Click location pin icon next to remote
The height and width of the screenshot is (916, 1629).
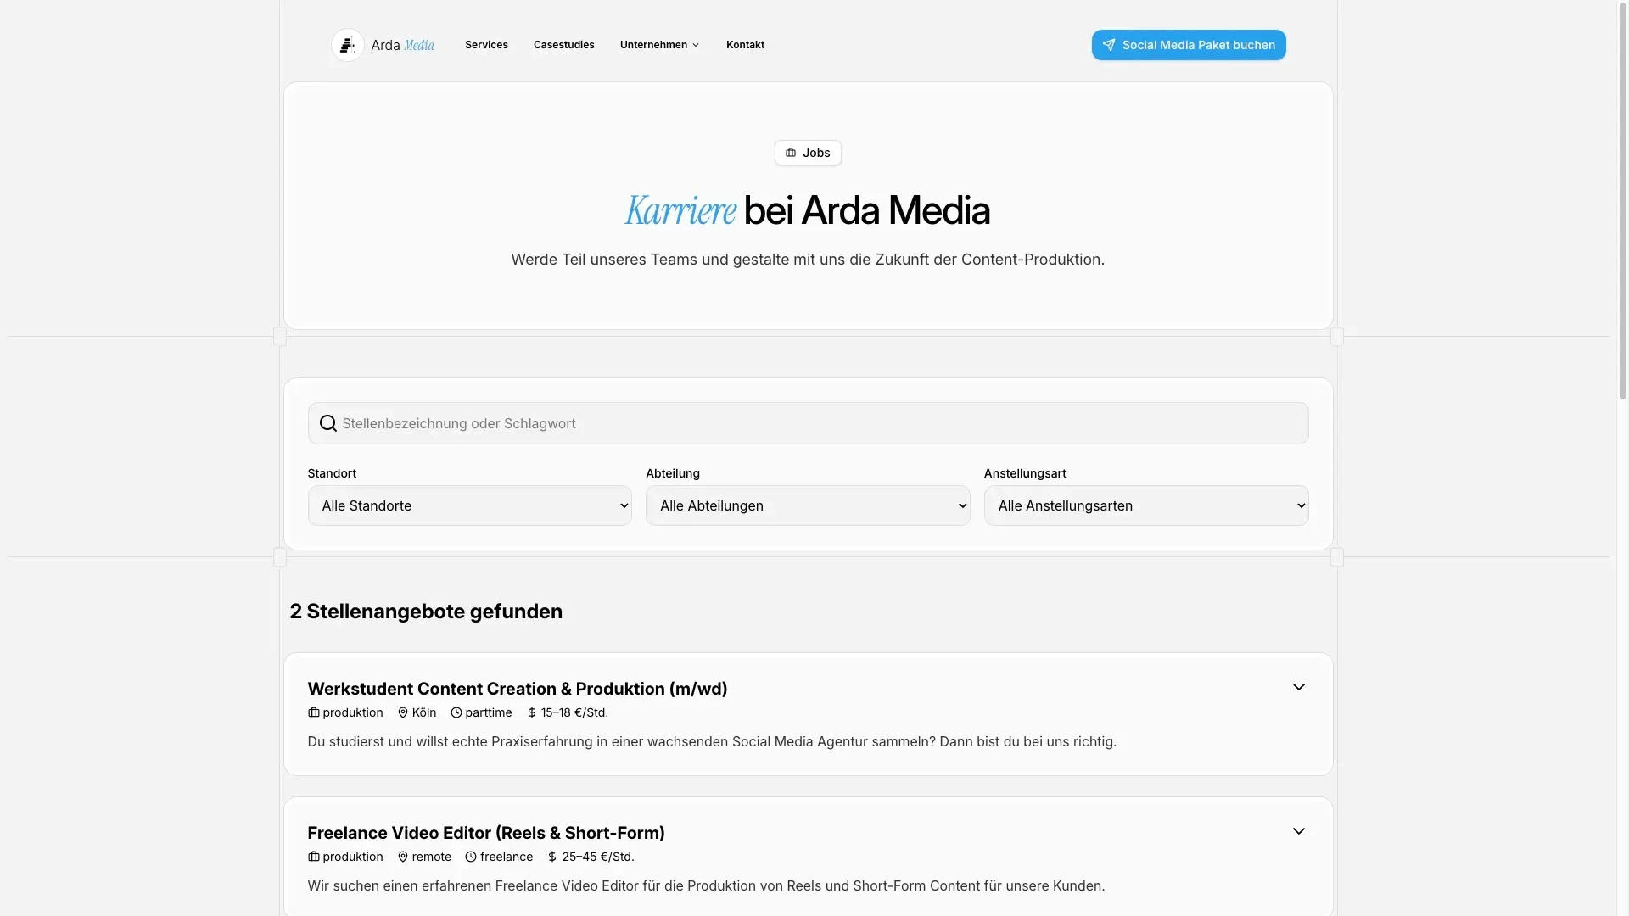pos(403,857)
